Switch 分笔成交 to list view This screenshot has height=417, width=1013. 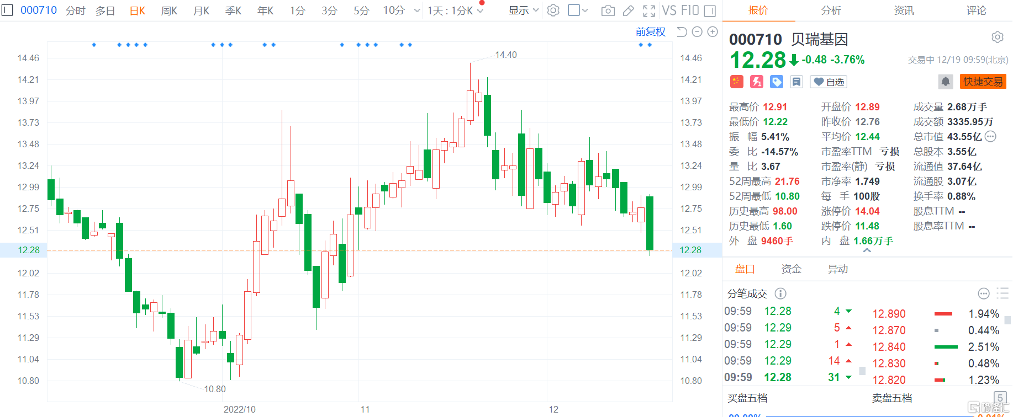tap(1003, 293)
